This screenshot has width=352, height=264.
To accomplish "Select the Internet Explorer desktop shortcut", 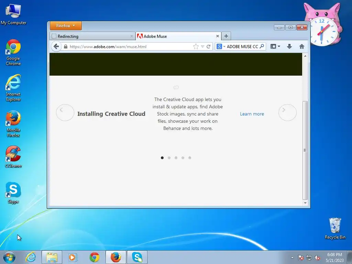I will 13,88.
